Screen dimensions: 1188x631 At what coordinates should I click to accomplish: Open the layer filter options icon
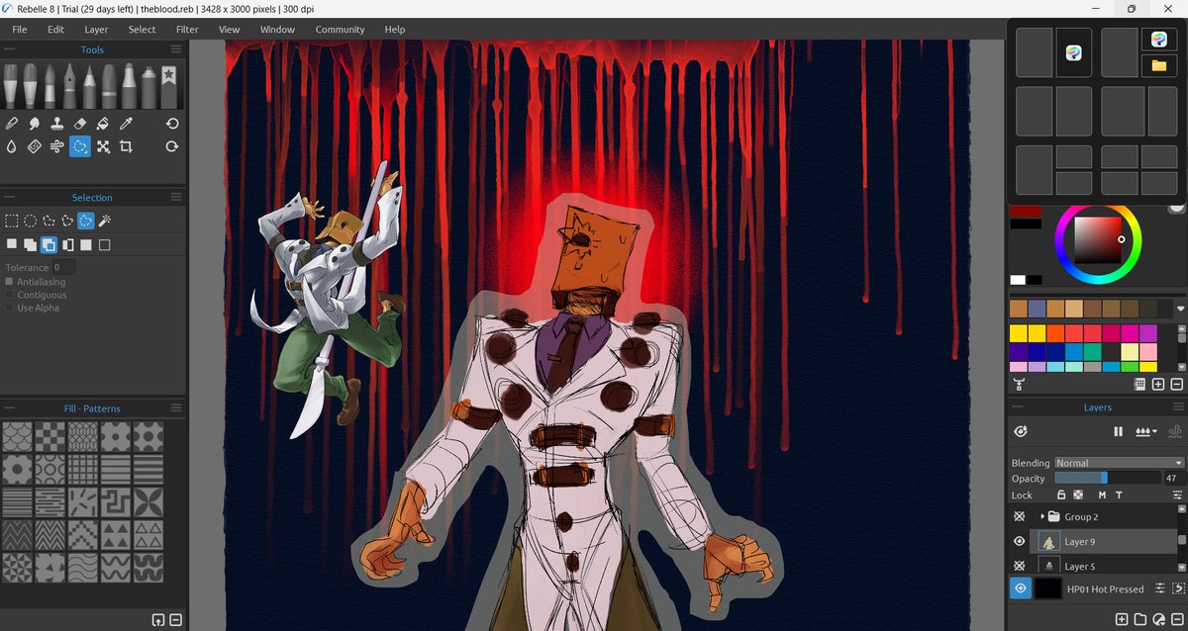1176,495
